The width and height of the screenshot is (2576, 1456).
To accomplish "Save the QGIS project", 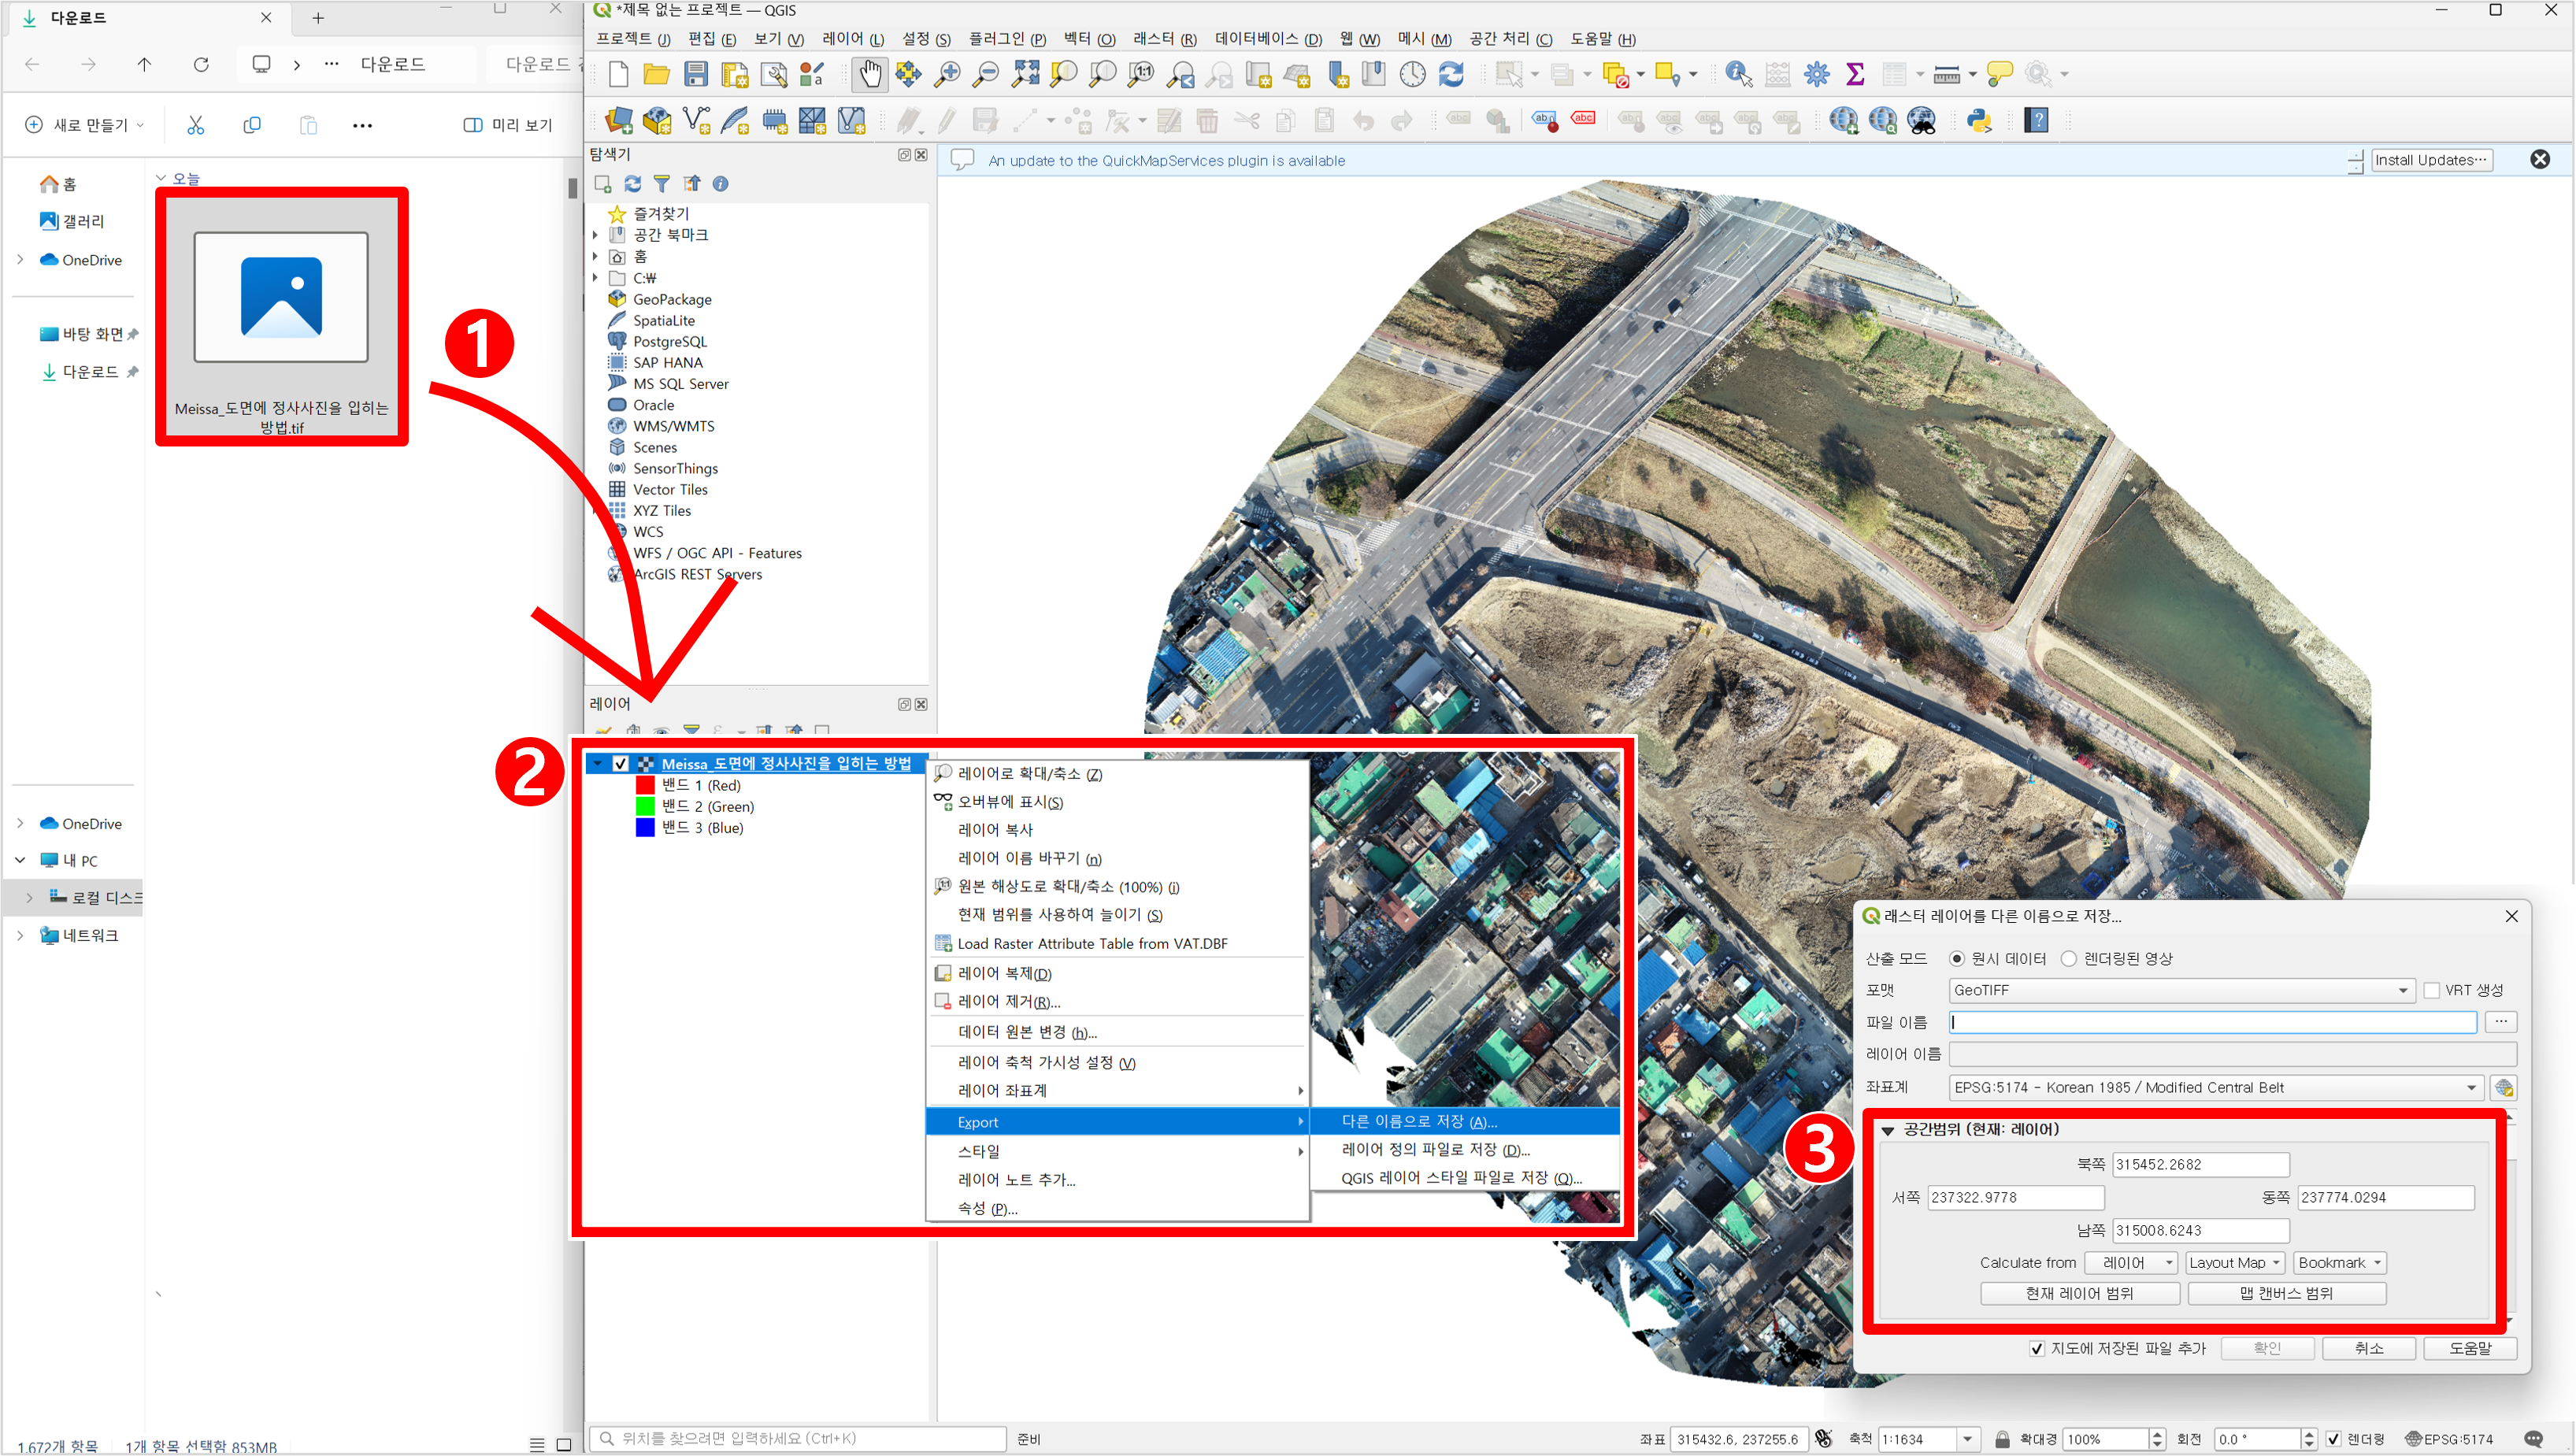I will 696,75.
